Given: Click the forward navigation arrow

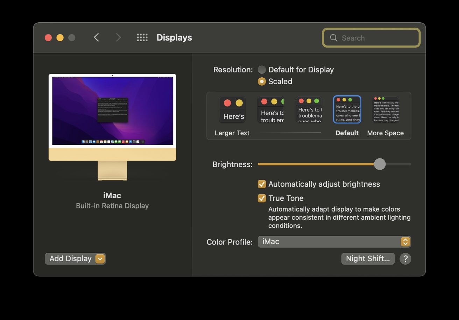Looking at the screenshot, I should [x=118, y=37].
